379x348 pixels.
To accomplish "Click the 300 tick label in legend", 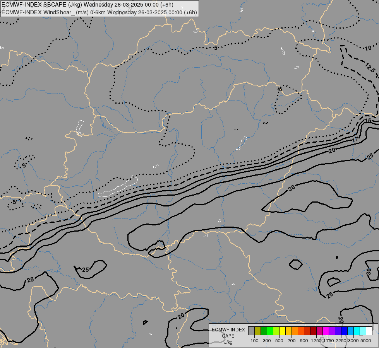I will pos(267,341).
